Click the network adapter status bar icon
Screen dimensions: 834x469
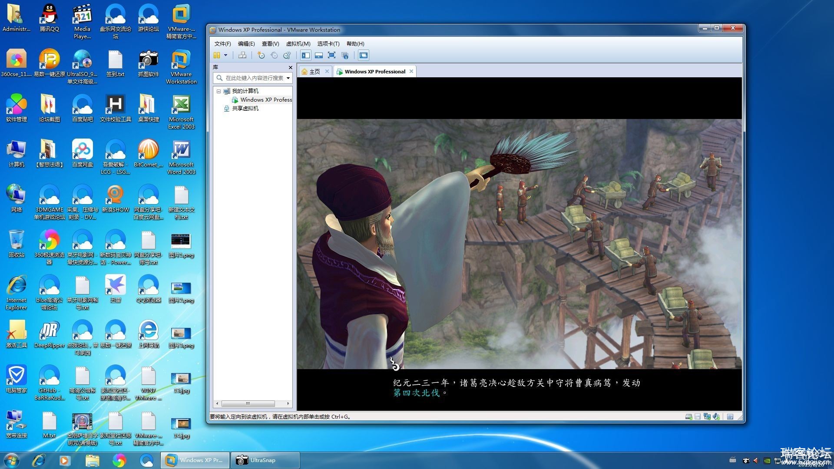pos(707,417)
